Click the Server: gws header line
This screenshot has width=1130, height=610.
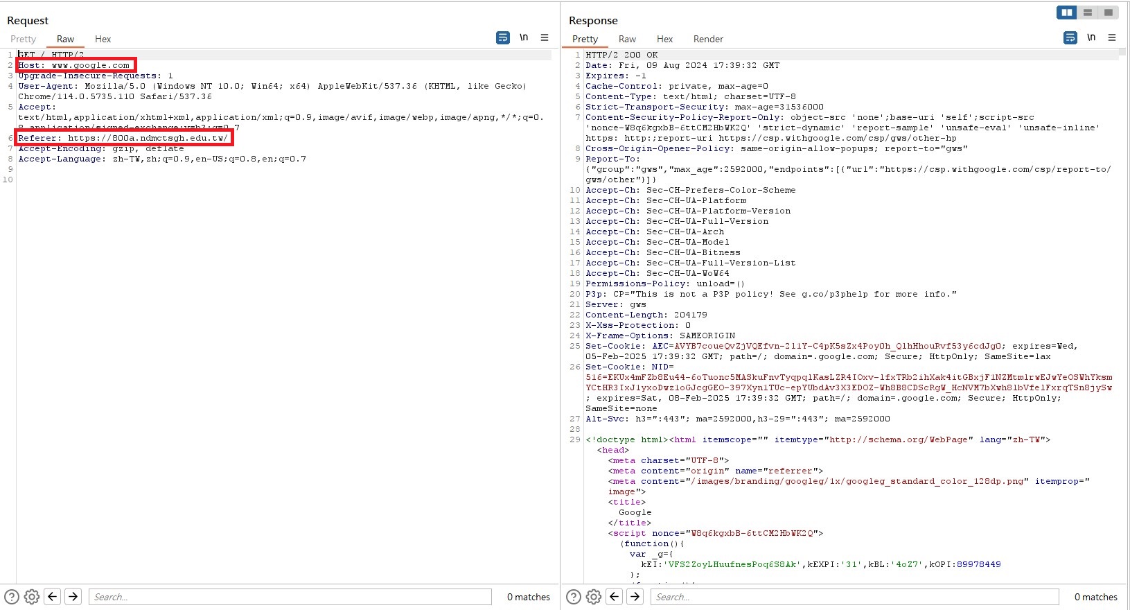[x=616, y=304]
